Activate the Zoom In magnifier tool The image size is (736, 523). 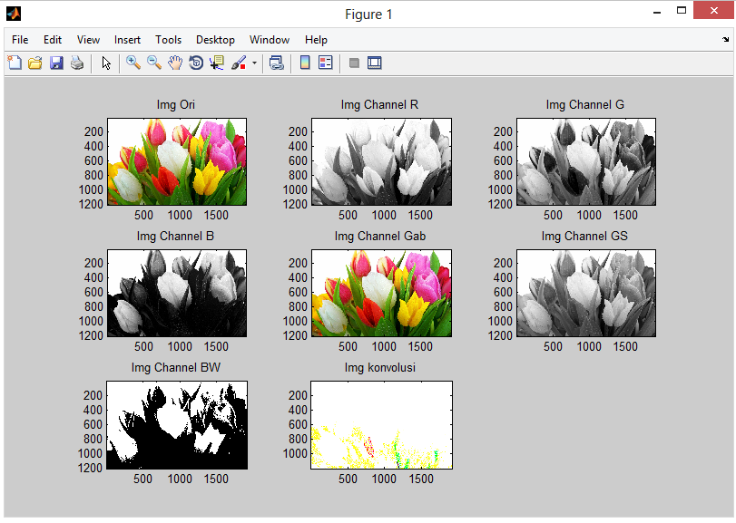point(133,63)
